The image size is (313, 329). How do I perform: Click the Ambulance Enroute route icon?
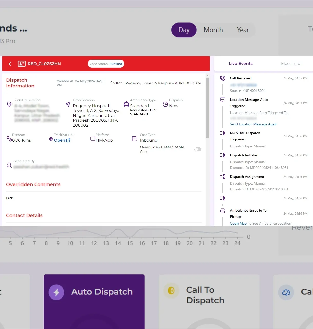click(223, 211)
